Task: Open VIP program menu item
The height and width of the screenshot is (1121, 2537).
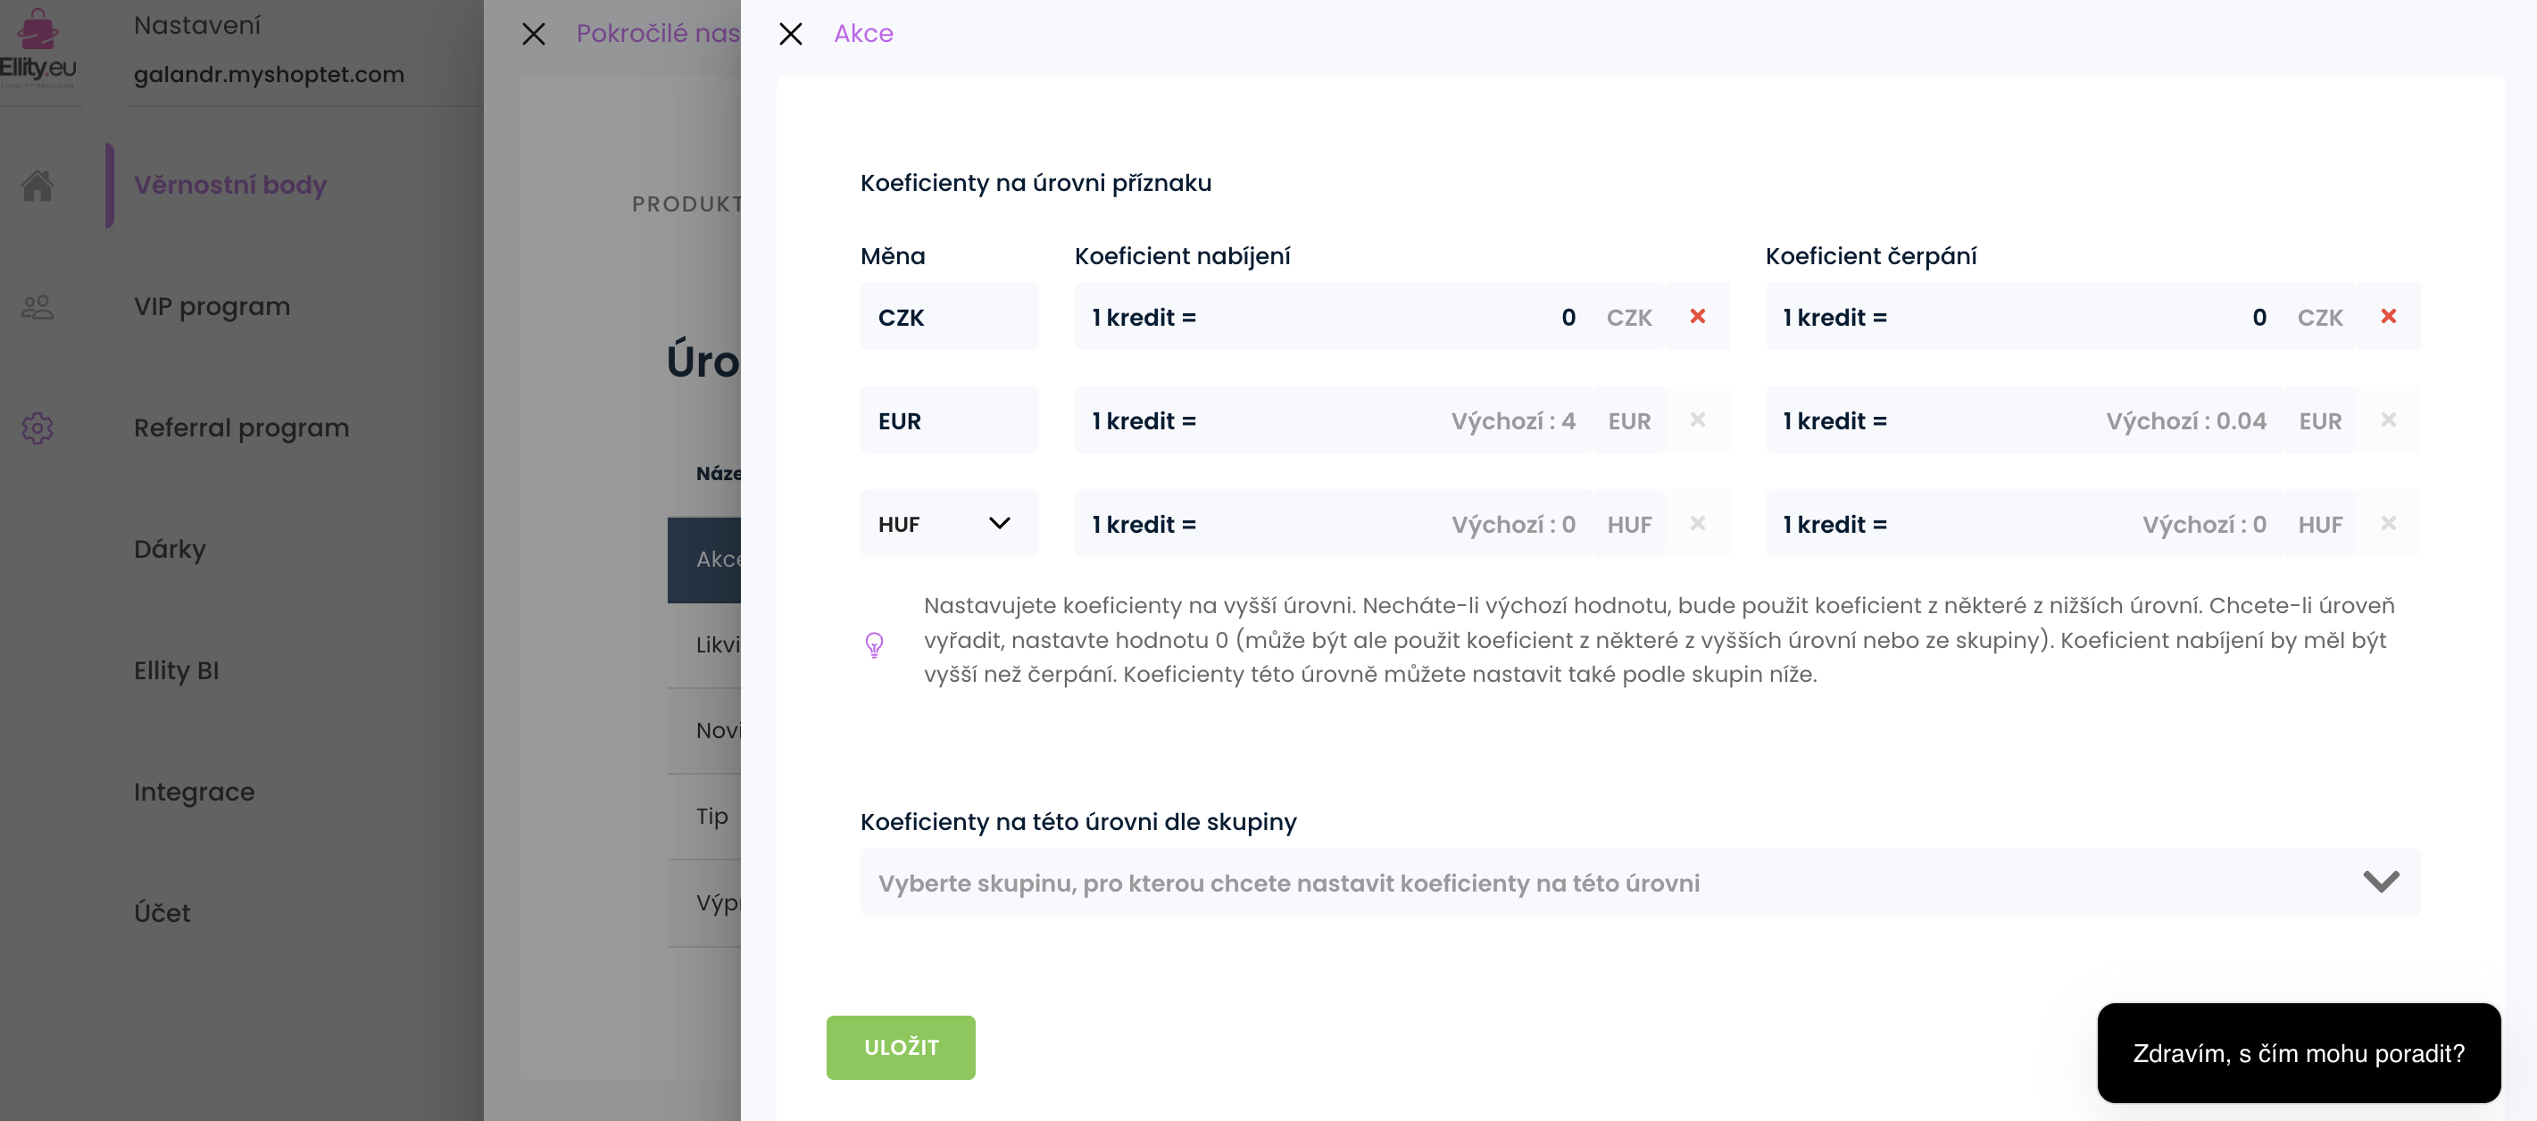Action: click(212, 306)
